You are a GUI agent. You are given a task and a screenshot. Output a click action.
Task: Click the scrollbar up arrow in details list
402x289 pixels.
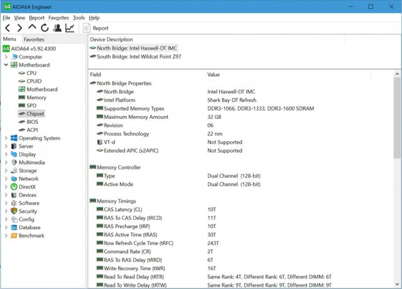pyautogui.click(x=397, y=74)
